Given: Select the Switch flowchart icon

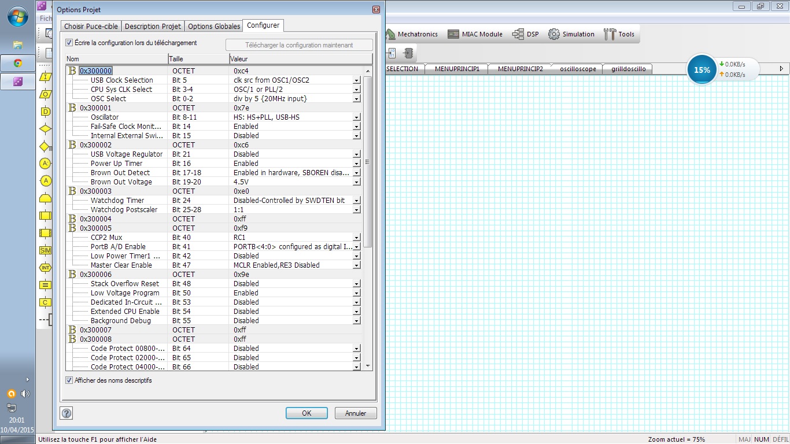Looking at the screenshot, I should pyautogui.click(x=45, y=146).
